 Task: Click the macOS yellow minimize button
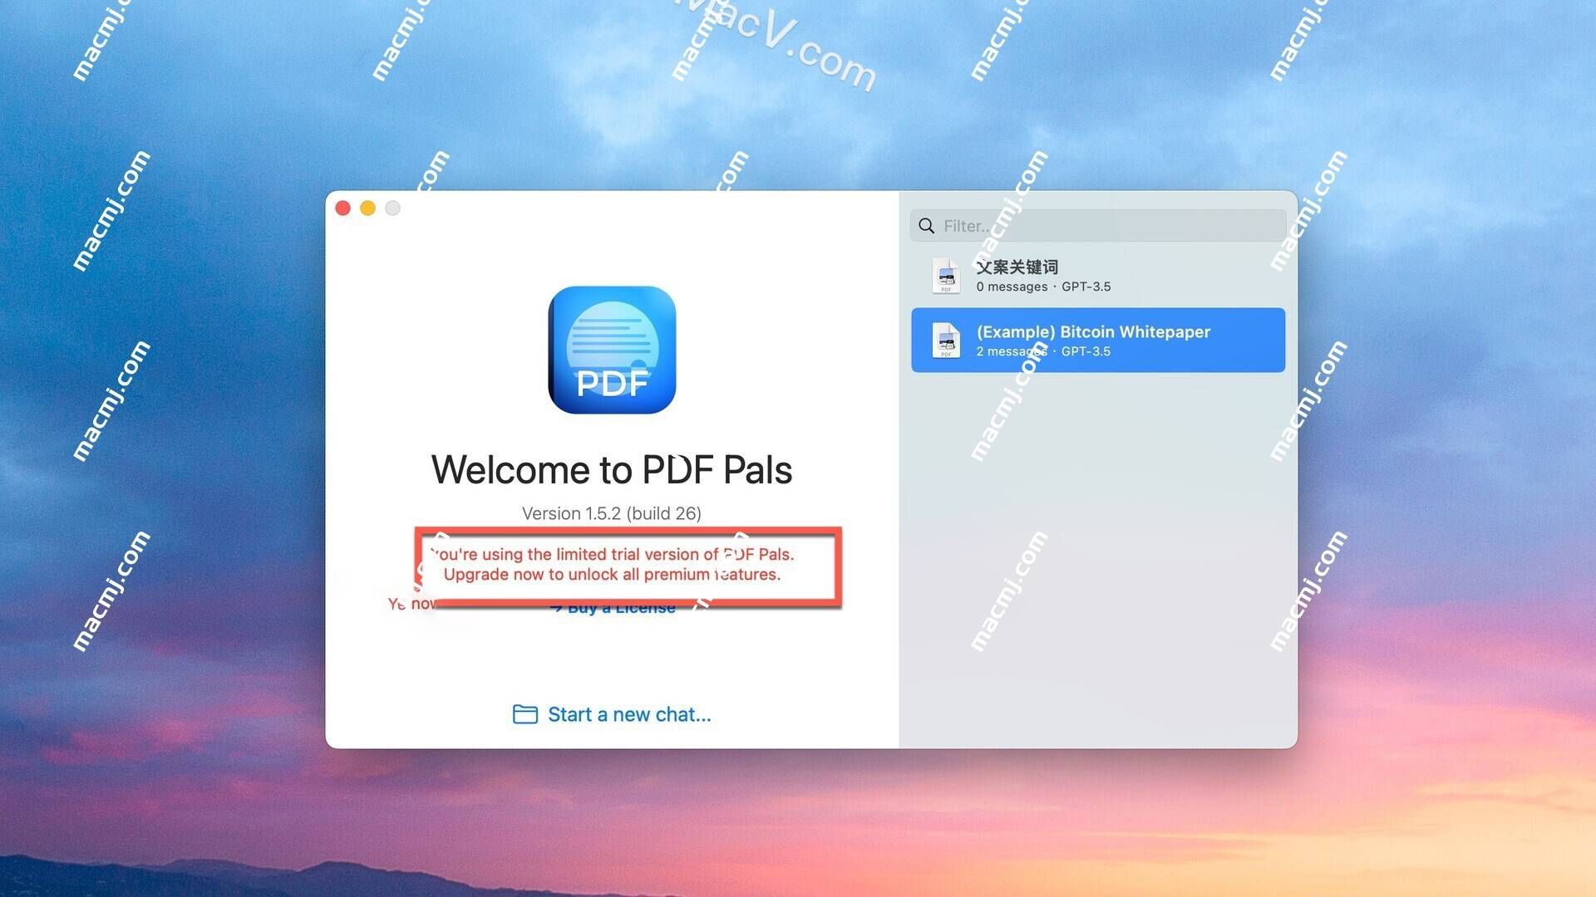[367, 208]
